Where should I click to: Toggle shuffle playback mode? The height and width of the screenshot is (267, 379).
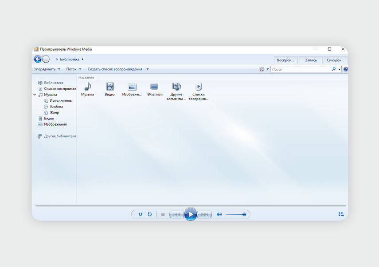point(141,215)
